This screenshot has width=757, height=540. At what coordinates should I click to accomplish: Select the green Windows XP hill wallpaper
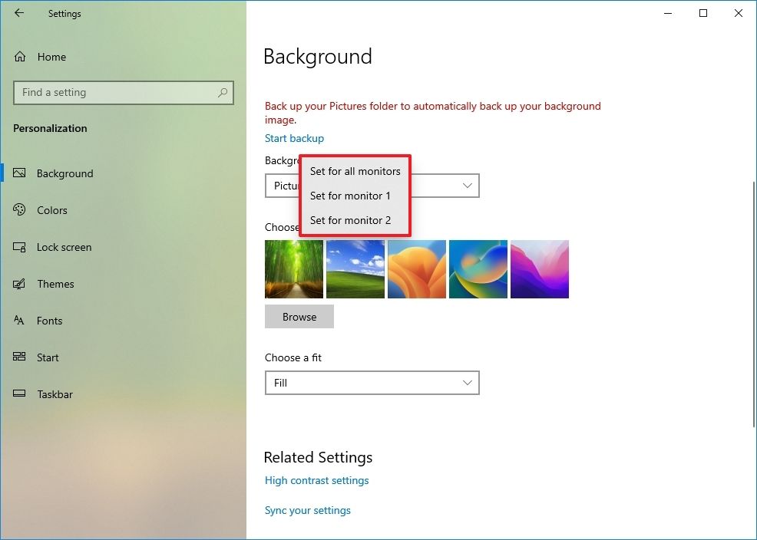(x=355, y=269)
